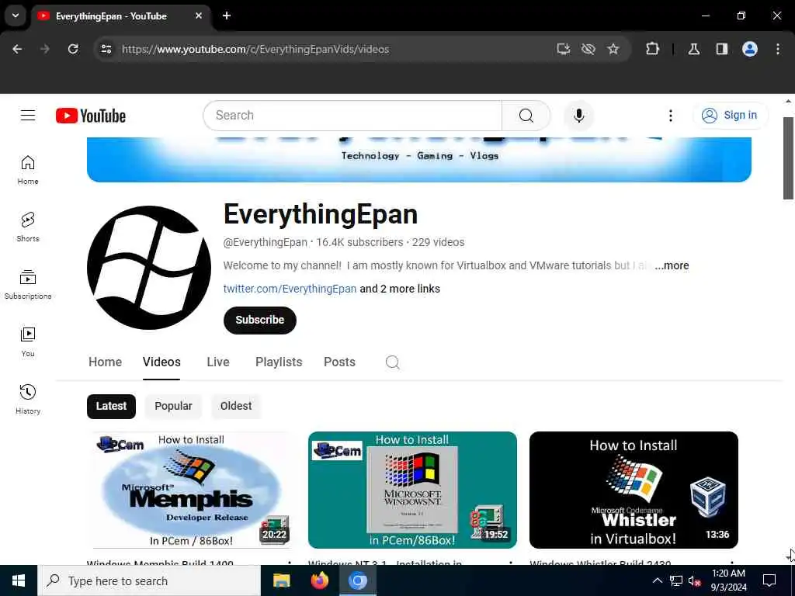
Task: Open the Posts tab
Action: (339, 362)
